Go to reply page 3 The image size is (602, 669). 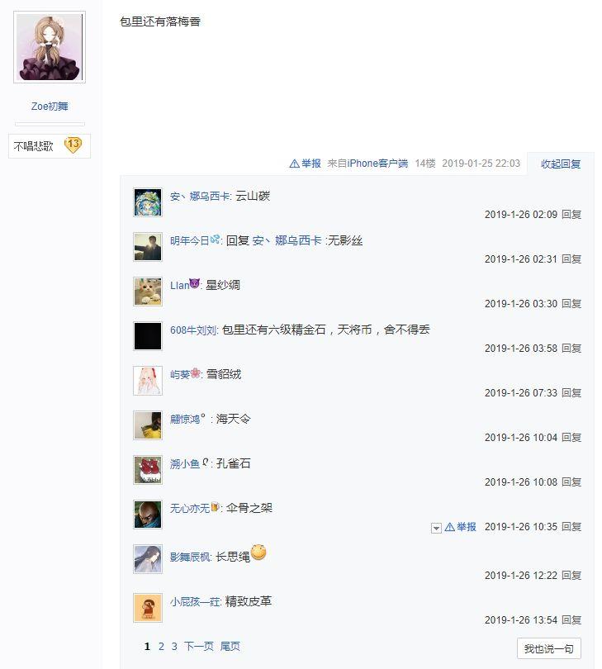[x=174, y=647]
